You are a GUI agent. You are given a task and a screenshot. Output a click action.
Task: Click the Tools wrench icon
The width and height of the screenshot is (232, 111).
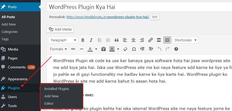click(3, 106)
